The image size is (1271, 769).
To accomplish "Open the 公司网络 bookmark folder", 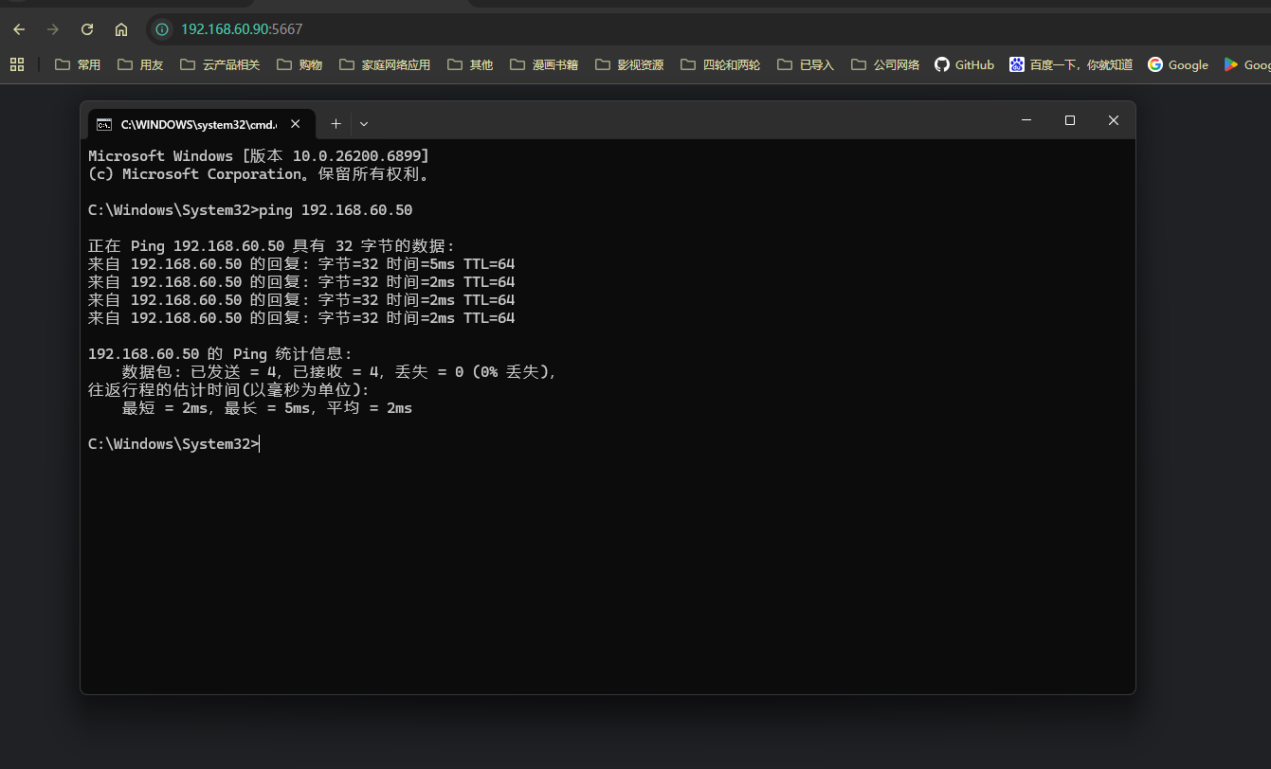I will 885,64.
